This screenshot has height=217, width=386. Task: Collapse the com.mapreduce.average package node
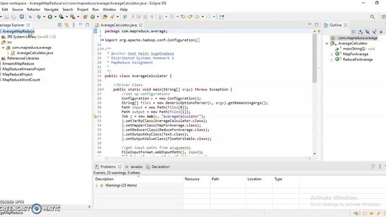pos(4,48)
